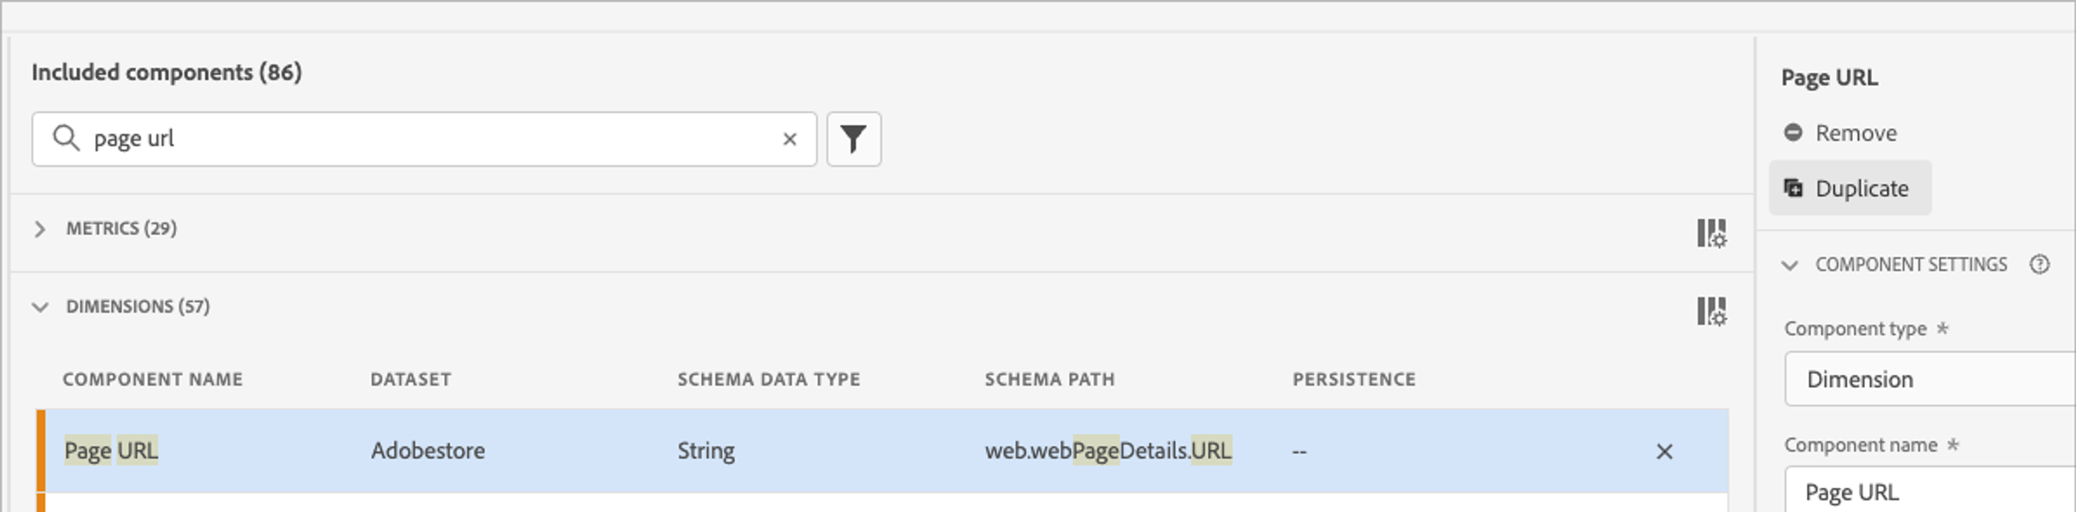
Task: Click the Duplicate button in the right panel
Action: (1849, 187)
